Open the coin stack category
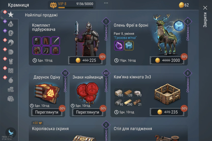 (11, 89)
